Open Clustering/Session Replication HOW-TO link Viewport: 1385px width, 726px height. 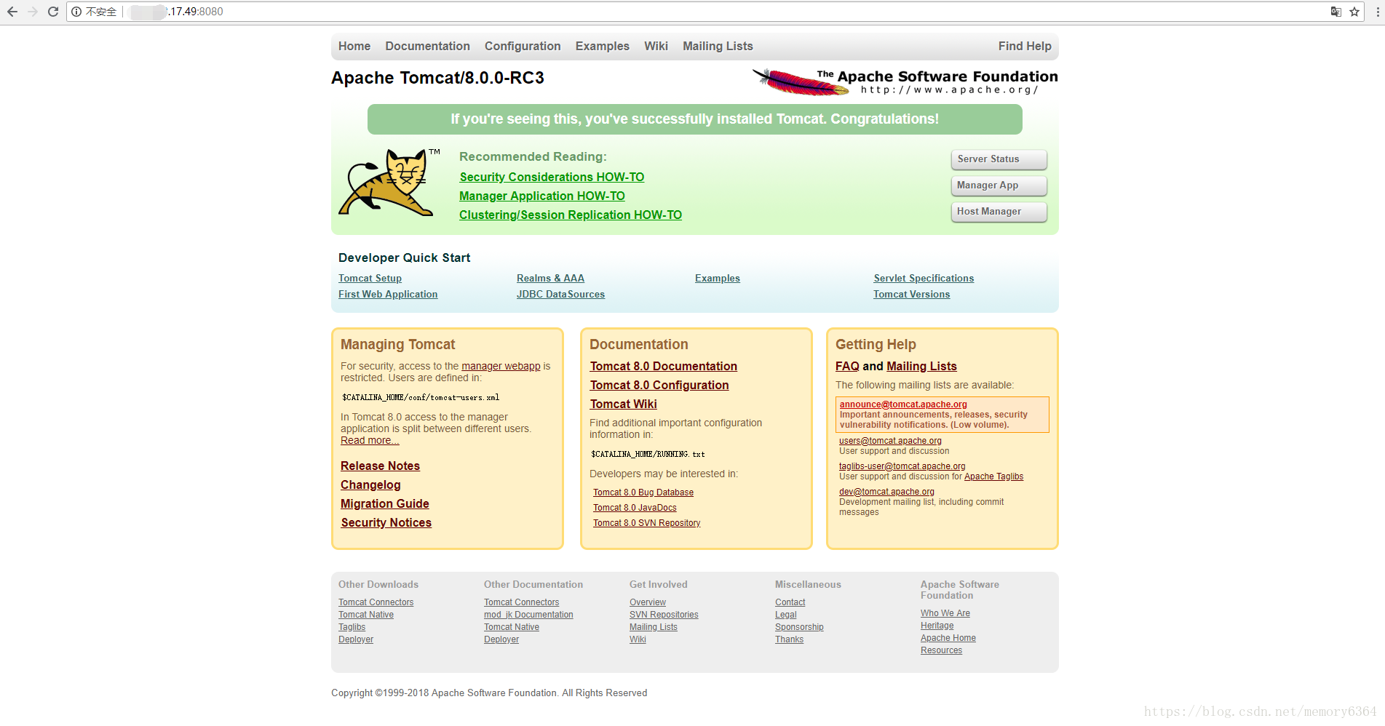point(571,215)
